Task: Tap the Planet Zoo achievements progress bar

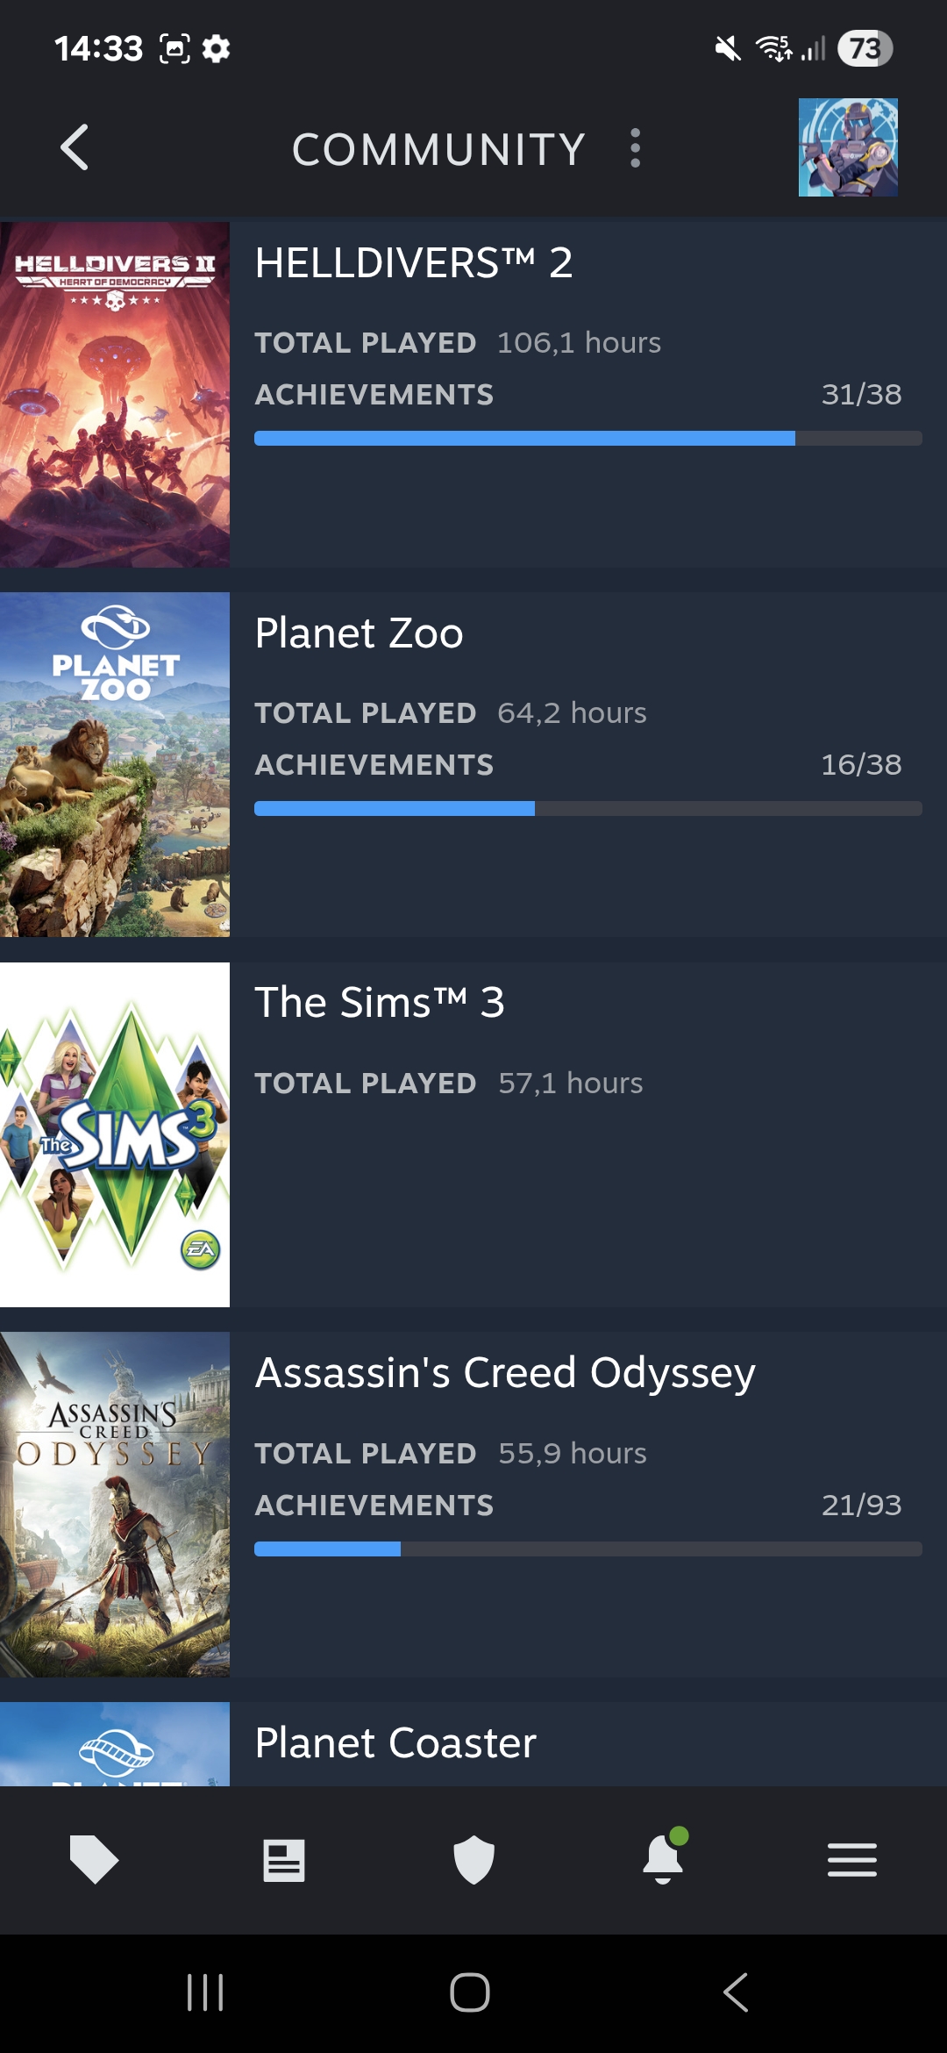Action: click(x=587, y=809)
